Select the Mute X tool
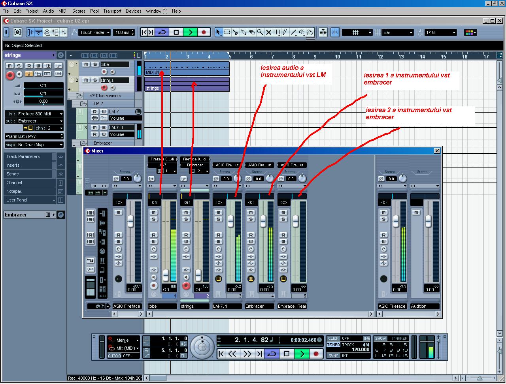This screenshot has width=506, height=384. [269, 32]
